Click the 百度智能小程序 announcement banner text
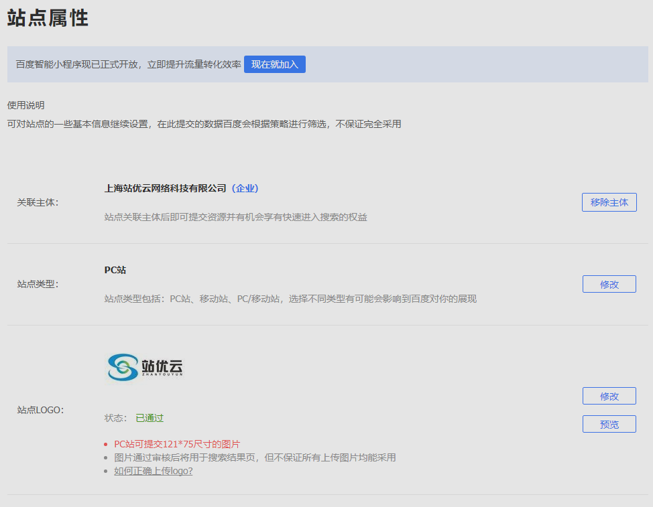 coord(128,64)
